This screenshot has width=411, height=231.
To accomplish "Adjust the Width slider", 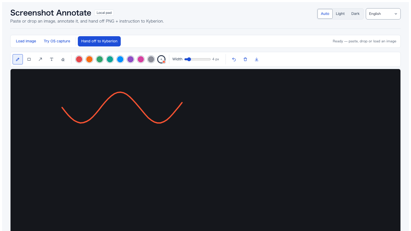I will (x=198, y=59).
